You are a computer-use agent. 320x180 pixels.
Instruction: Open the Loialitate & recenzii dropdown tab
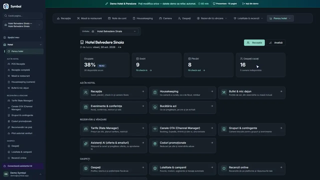pos(248,18)
